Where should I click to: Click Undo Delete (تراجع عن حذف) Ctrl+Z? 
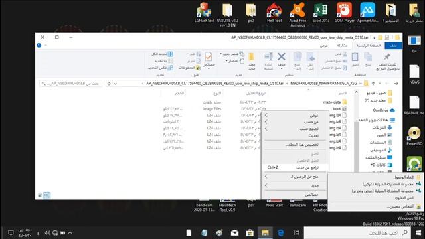tap(295, 168)
